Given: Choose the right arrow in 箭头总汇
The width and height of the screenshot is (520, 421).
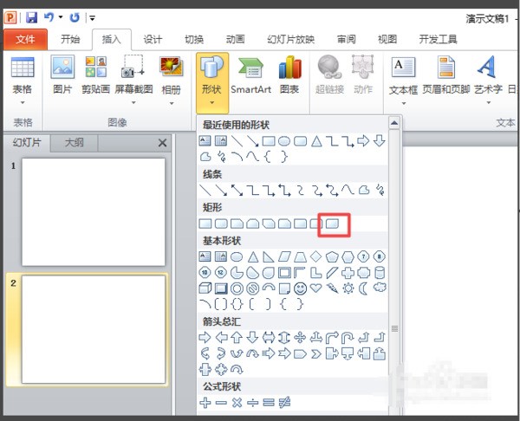Looking at the screenshot, I should click(x=205, y=338).
